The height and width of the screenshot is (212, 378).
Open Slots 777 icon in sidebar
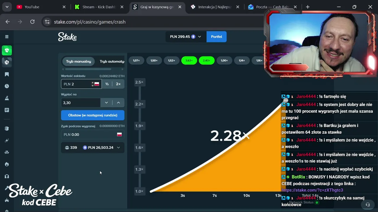pyautogui.click(x=7, y=152)
